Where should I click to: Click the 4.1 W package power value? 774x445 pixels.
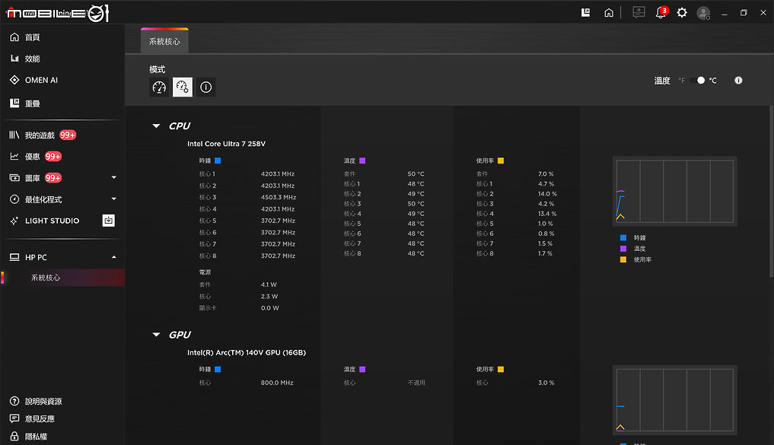(x=269, y=284)
